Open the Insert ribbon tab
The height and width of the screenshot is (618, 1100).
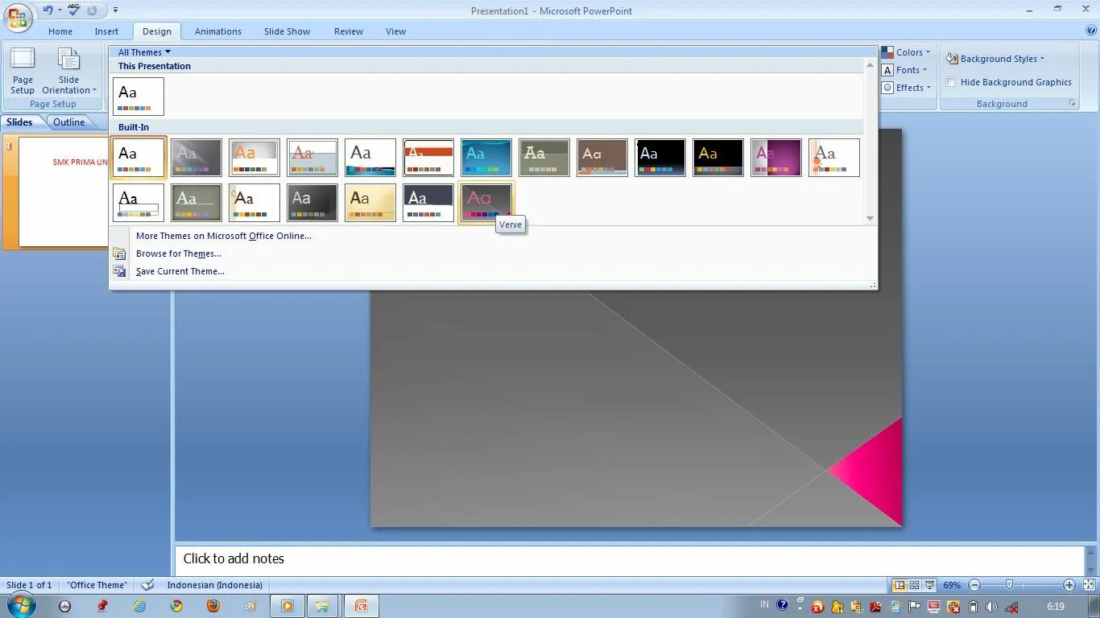point(106,31)
